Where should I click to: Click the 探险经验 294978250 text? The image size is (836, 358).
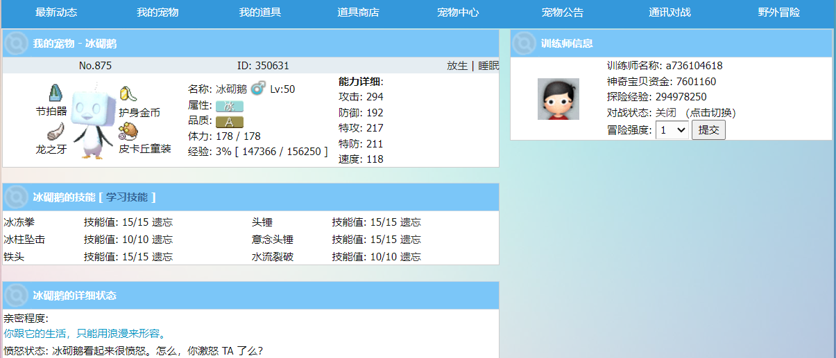point(656,97)
